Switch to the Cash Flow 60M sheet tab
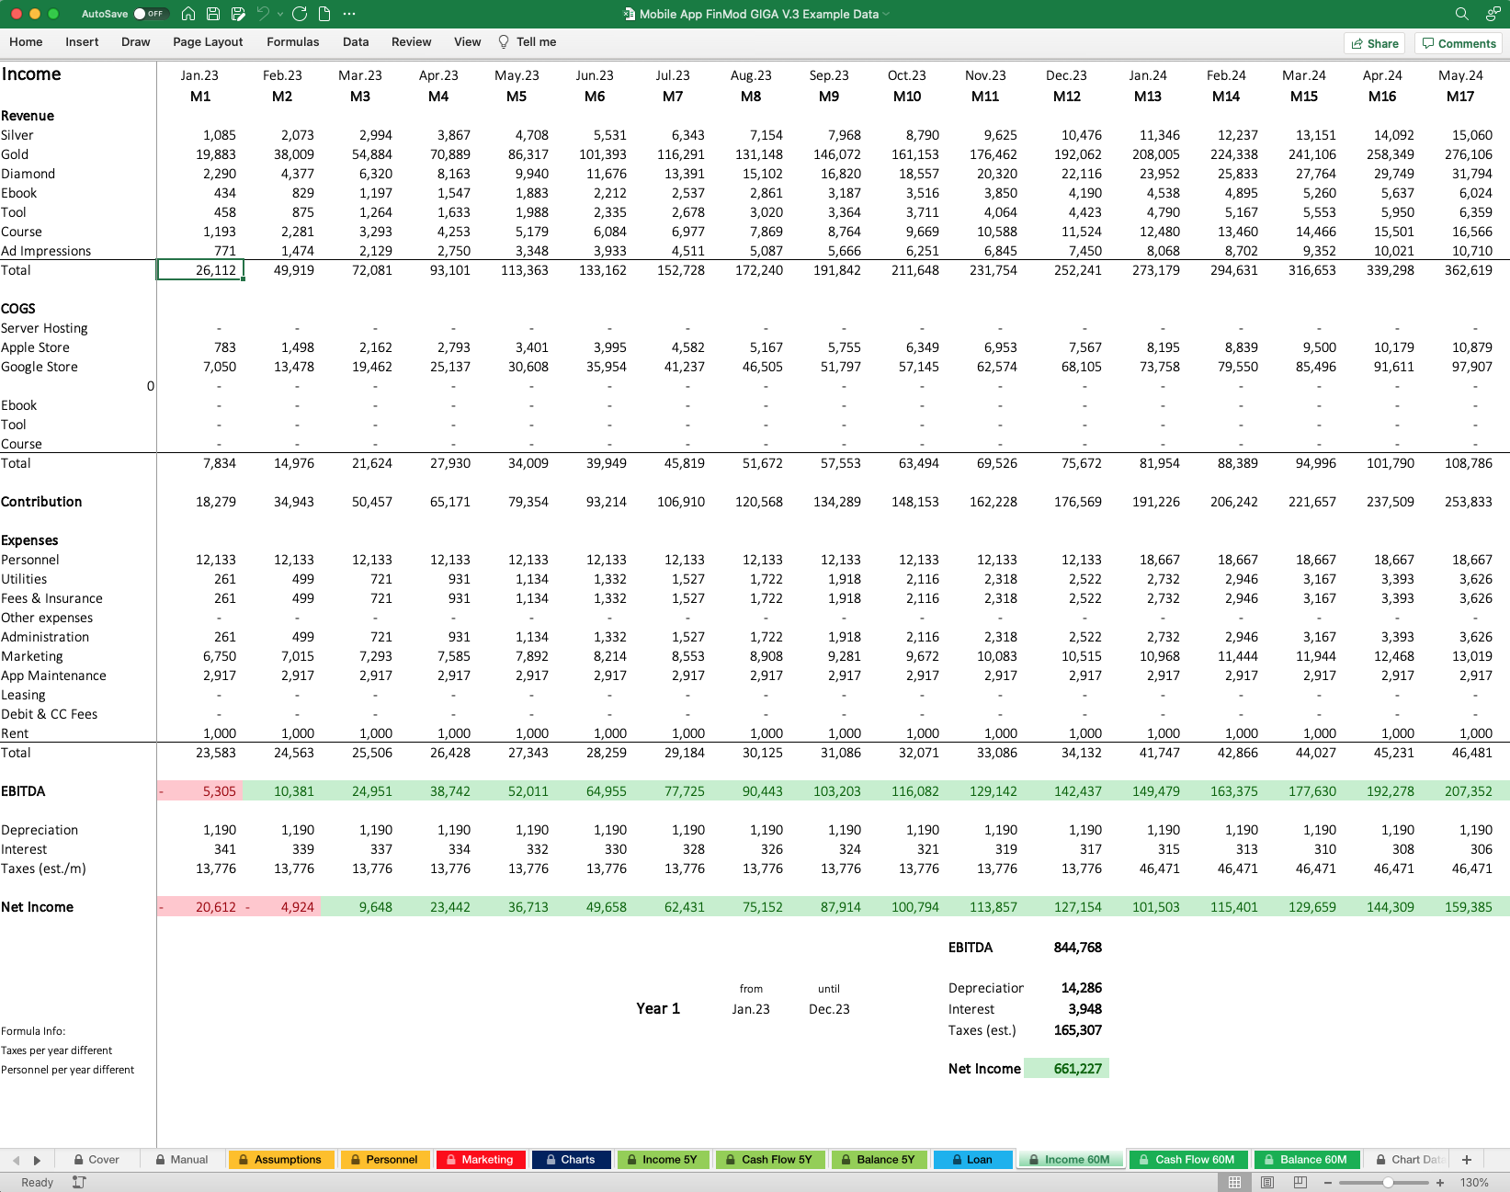The image size is (1510, 1192). pyautogui.click(x=1188, y=1160)
